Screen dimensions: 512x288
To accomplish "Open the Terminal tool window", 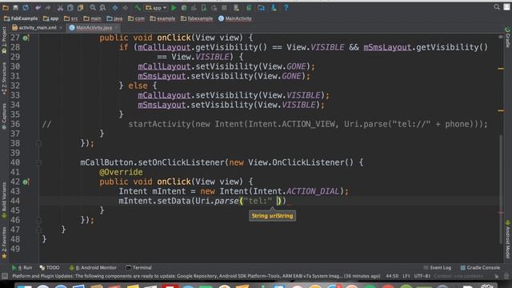I will point(138,267).
